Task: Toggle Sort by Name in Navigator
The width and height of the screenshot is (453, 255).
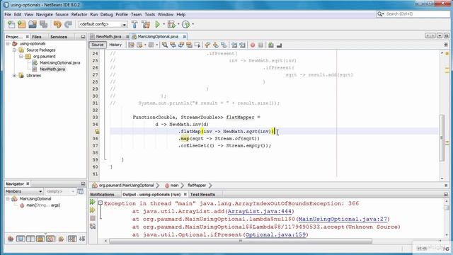Action: 72,239
